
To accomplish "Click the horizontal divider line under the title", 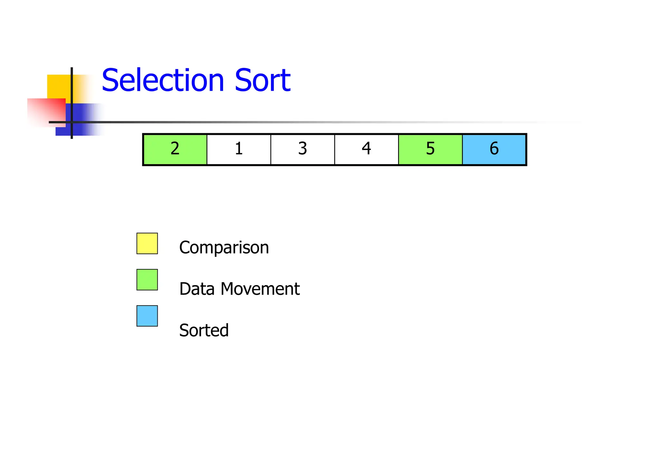I will point(290,122).
